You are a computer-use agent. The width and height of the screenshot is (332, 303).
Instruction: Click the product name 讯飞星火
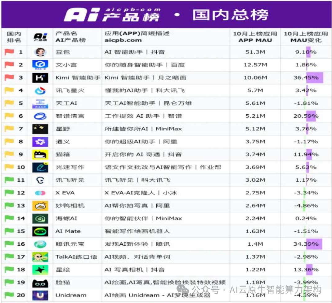pos(70,90)
